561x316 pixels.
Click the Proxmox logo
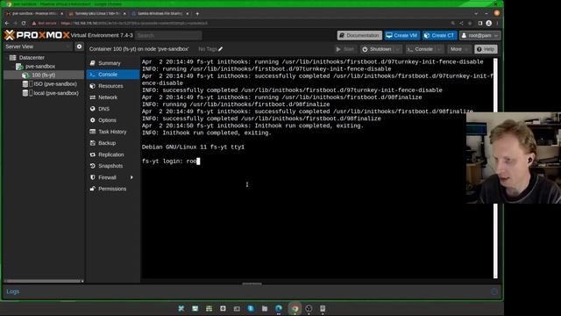point(37,35)
